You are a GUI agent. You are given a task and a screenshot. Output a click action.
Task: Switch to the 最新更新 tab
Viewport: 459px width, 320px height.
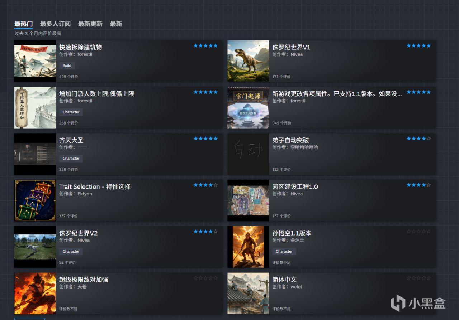point(90,24)
